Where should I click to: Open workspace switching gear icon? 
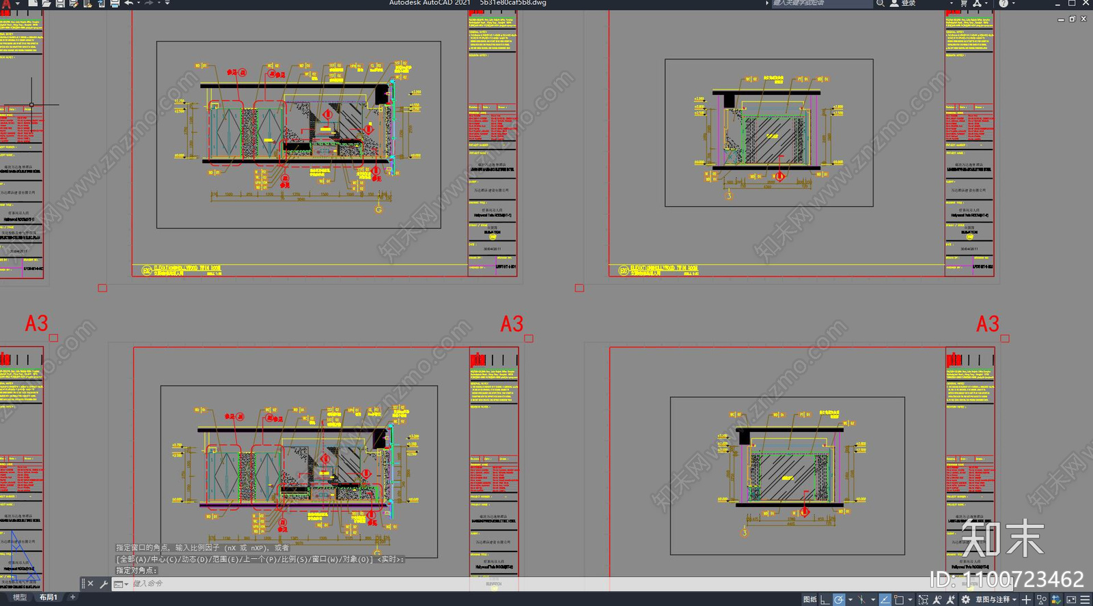(965, 600)
